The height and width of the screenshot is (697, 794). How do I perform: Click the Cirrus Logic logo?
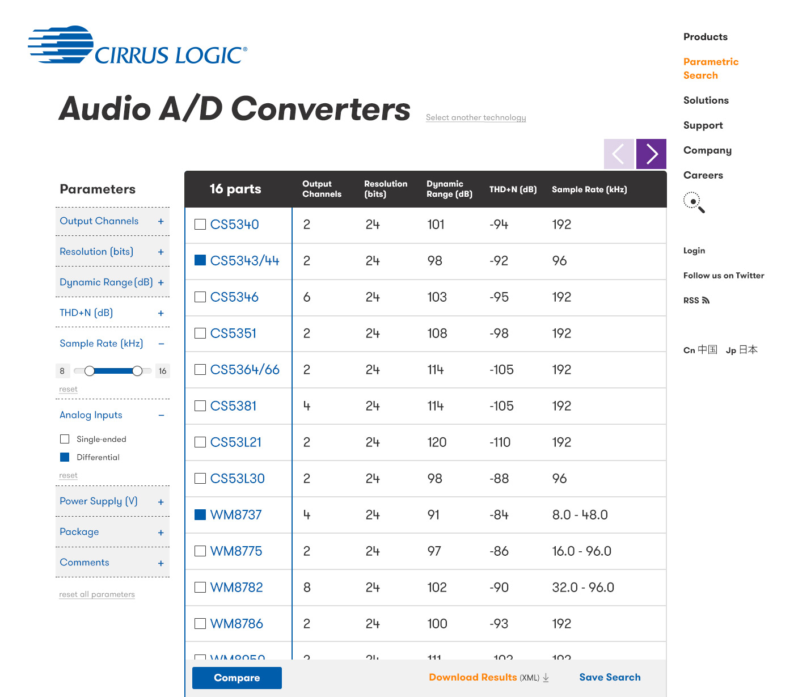tap(138, 45)
